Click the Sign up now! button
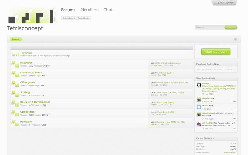 coord(216,52)
